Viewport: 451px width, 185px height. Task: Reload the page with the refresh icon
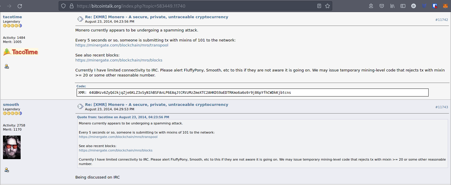coord(20,6)
